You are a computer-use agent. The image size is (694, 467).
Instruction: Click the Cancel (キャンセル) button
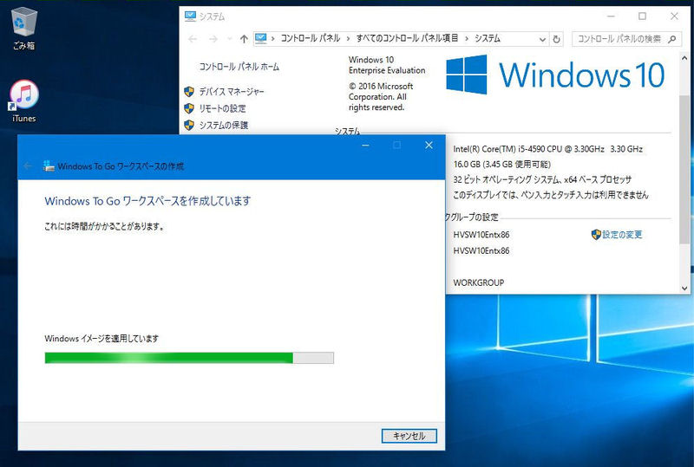409,436
